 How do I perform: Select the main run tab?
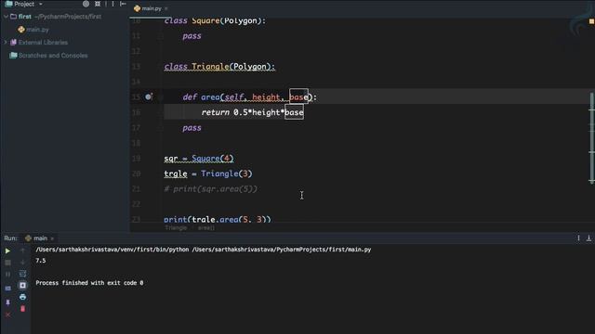point(40,238)
